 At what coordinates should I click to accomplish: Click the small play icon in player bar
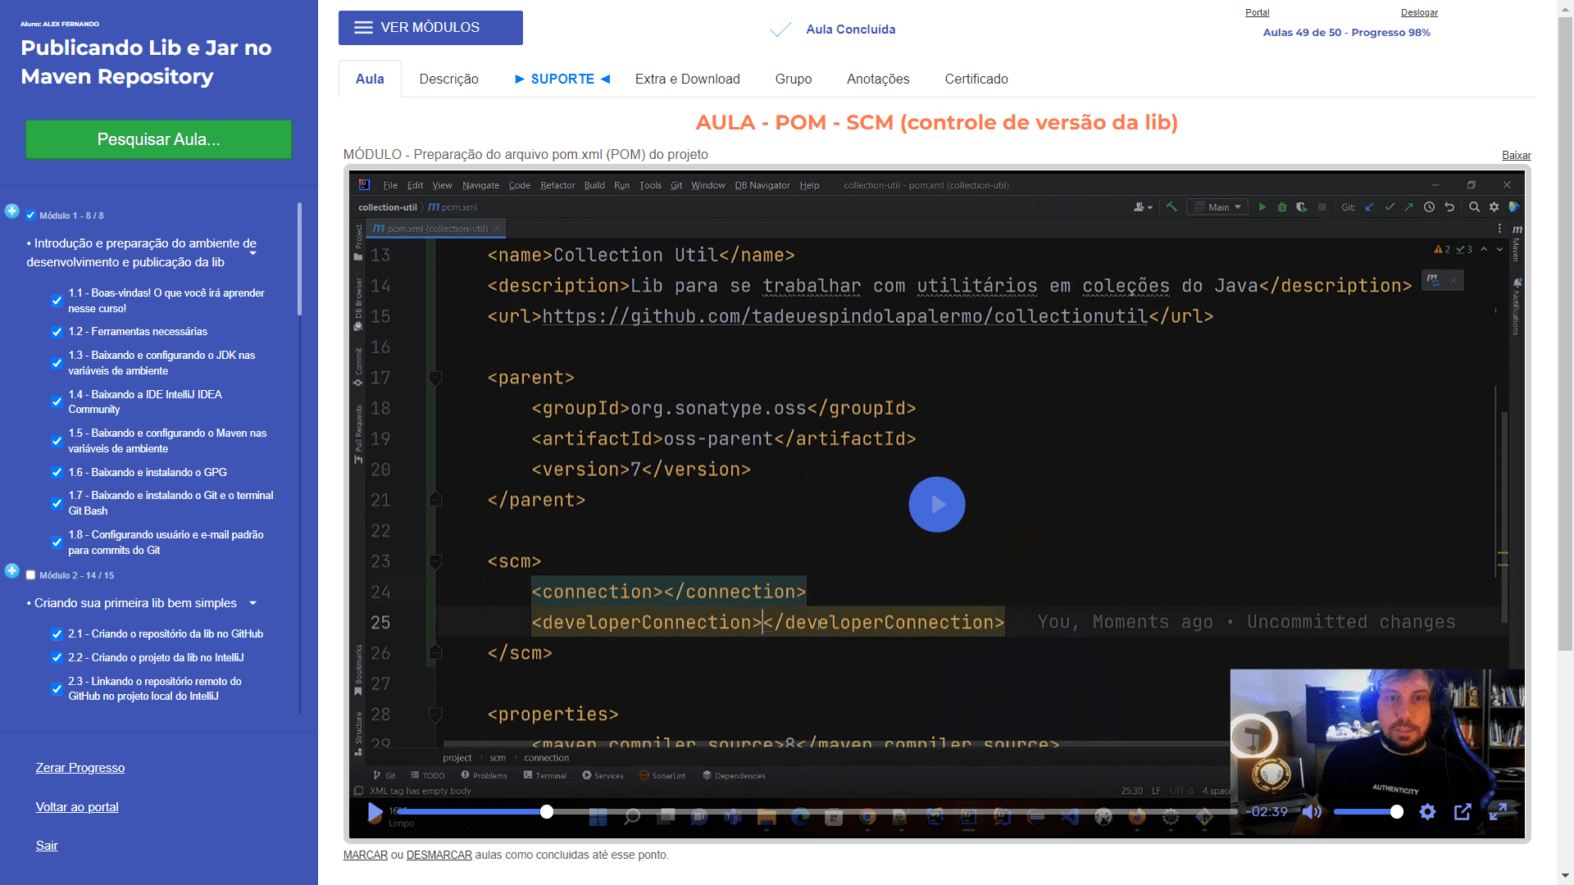coord(375,812)
